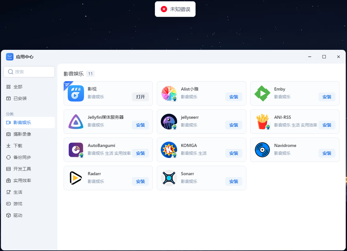Click the ANI-RSS french fries icon
This screenshot has height=251, width=347.
point(262,122)
